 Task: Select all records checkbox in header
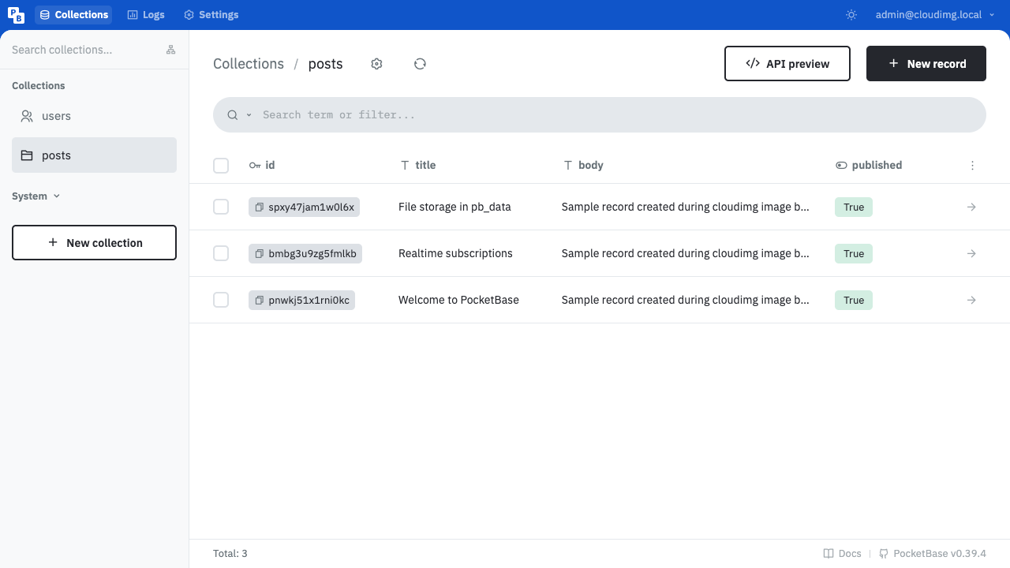(221, 166)
